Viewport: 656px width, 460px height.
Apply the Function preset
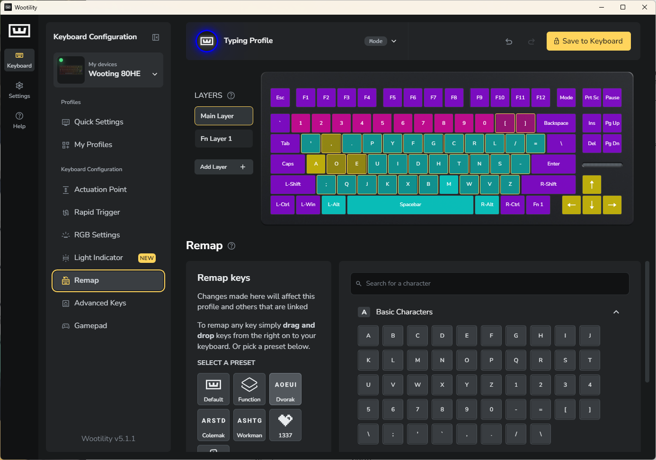(x=249, y=389)
